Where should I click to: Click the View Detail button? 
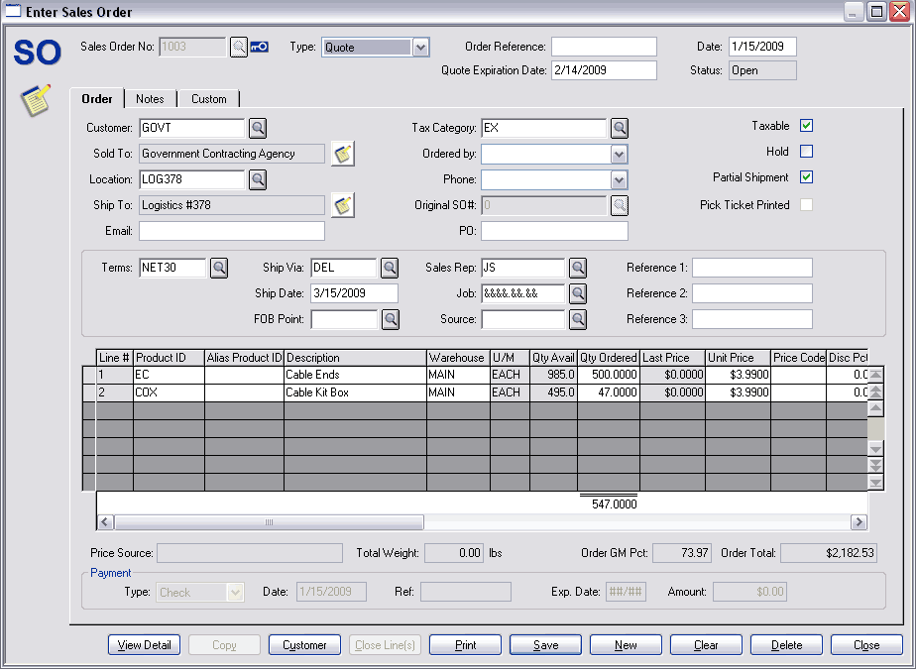[x=145, y=645]
